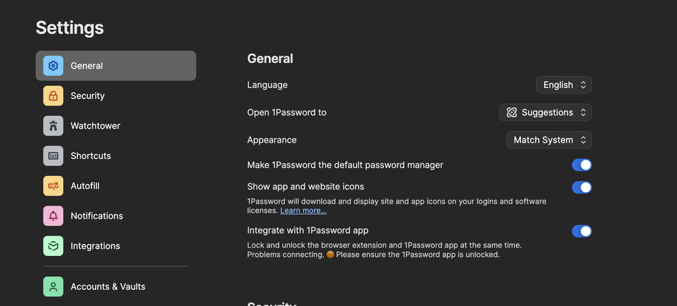Open the Watchtower settings section
Screen dimensions: 677x306
(x=95, y=126)
